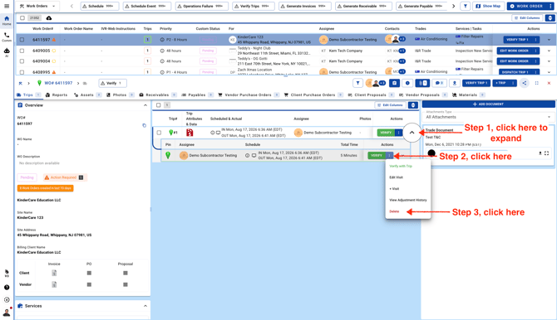Check work order 6409005 row
Image resolution: width=557 pixels, height=320 pixels.
pos(22,51)
